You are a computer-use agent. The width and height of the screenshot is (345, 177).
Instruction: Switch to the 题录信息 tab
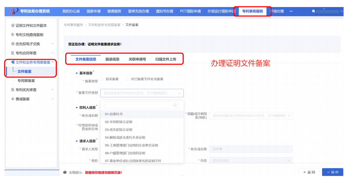[x=112, y=59]
